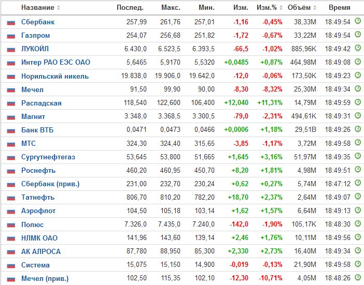Click the clock icon in the Мечел 91,50 row
This screenshot has height=285, width=364.
(358, 88)
